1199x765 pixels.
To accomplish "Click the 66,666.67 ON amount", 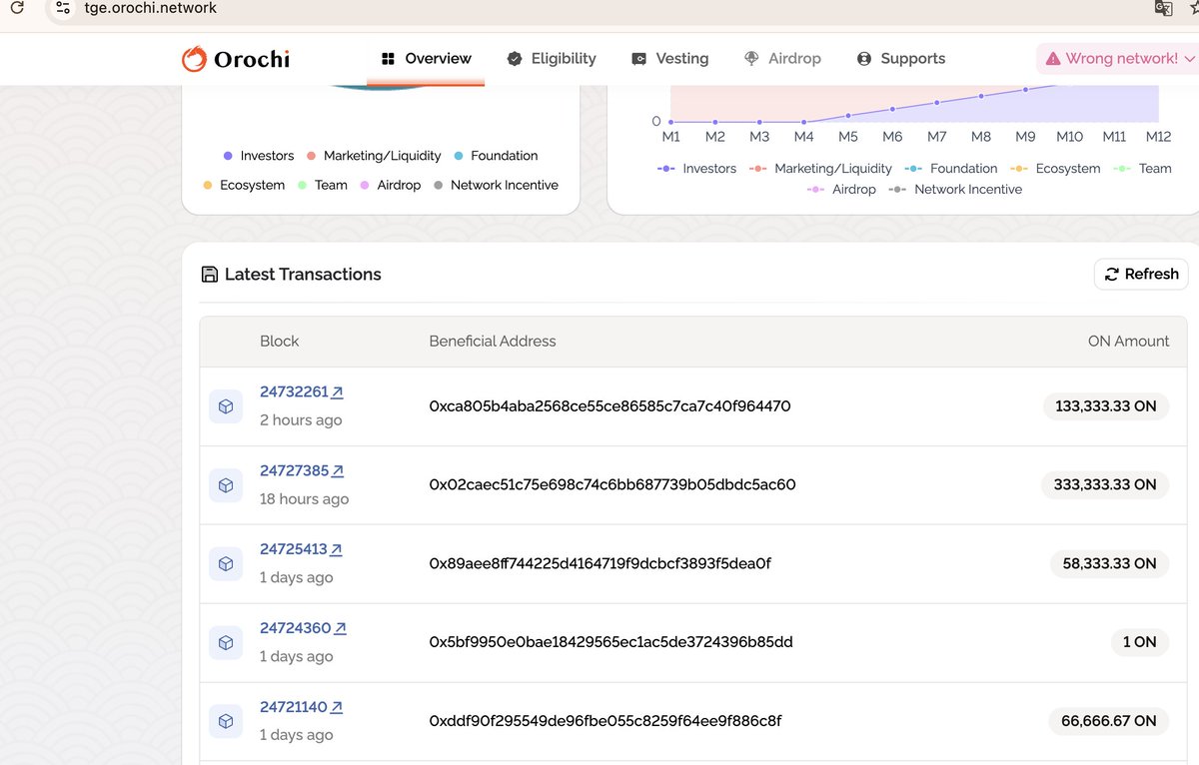I will pyautogui.click(x=1108, y=721).
